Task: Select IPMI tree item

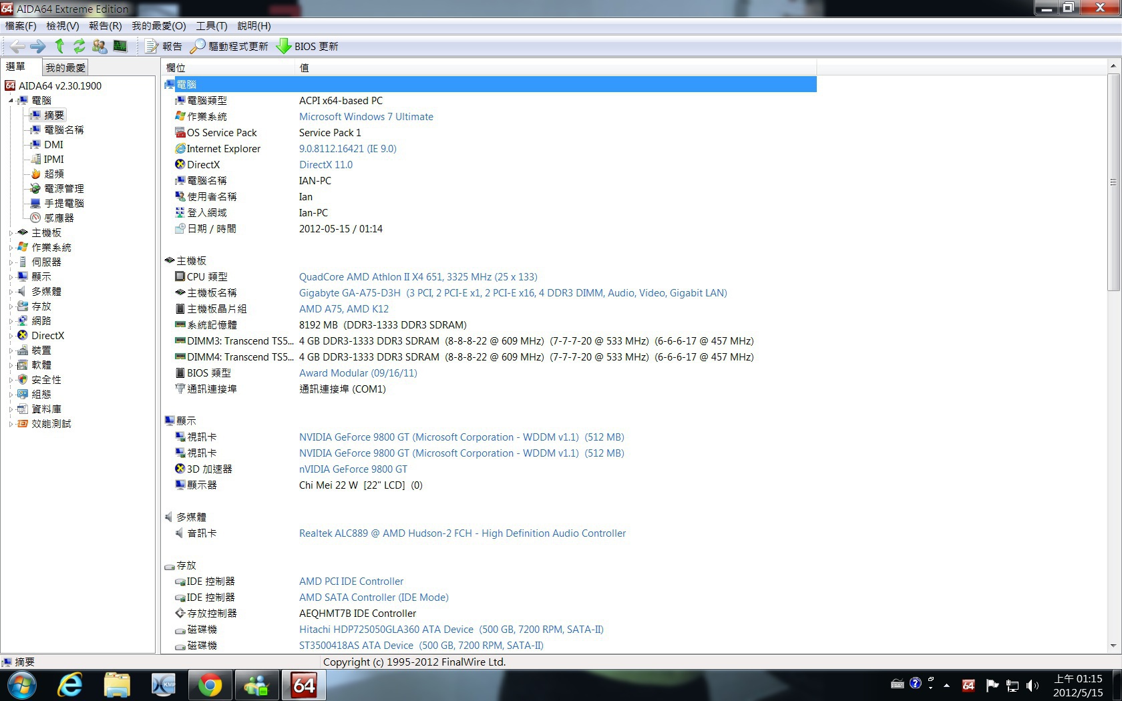Action: click(x=53, y=160)
